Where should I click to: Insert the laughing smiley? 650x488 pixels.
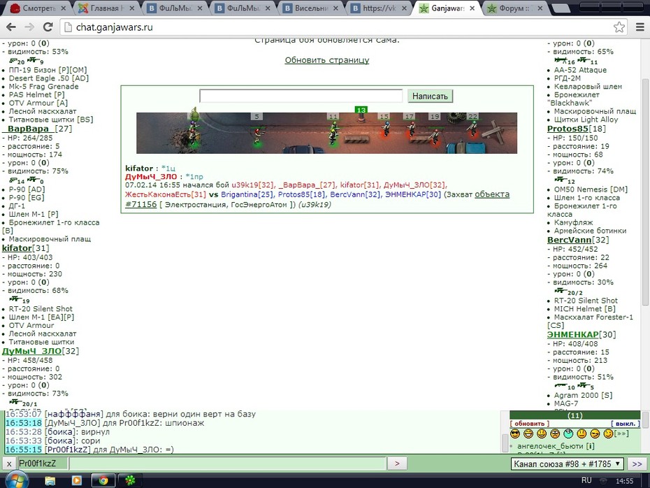tap(528, 433)
